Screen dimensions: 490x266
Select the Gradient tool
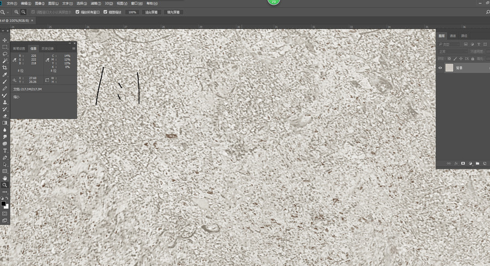click(x=5, y=123)
